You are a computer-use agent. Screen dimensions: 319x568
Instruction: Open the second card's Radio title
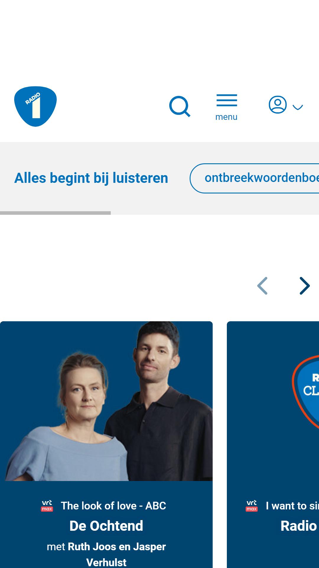pos(300,526)
